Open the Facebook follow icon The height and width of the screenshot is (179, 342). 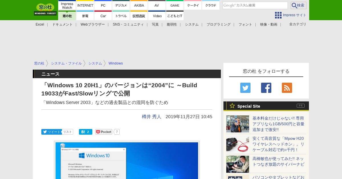[266, 88]
